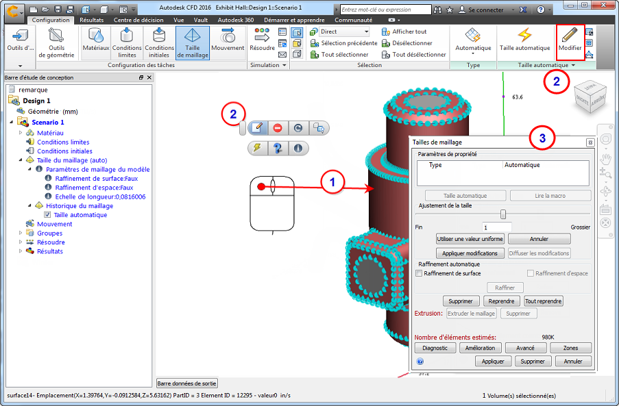619x406 pixels.
Task: Click Se connecter sign-in link
Action: click(485, 10)
